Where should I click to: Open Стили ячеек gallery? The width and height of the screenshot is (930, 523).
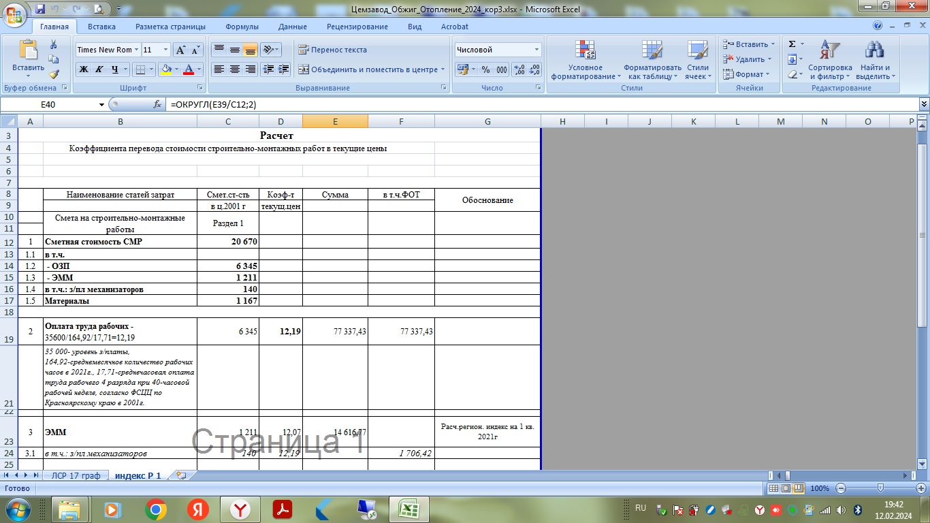coord(698,61)
